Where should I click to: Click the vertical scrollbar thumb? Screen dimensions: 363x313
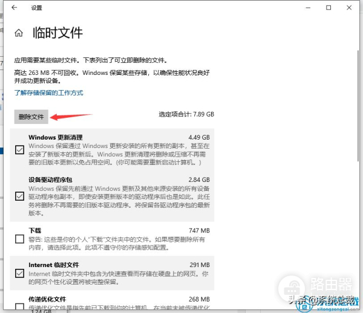358,105
